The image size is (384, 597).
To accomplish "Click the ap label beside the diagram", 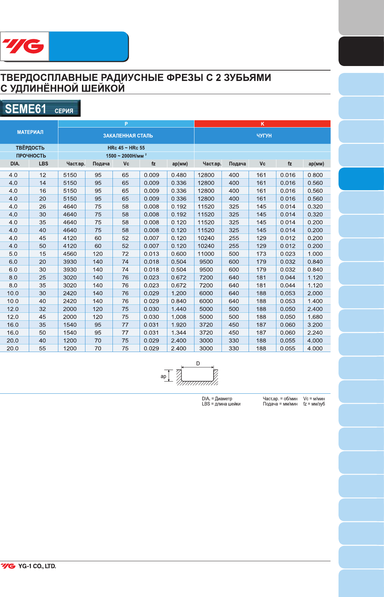I will coord(163,376).
